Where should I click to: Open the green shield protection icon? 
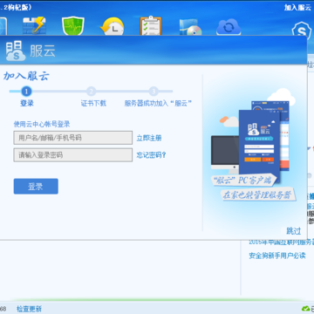click(73, 25)
